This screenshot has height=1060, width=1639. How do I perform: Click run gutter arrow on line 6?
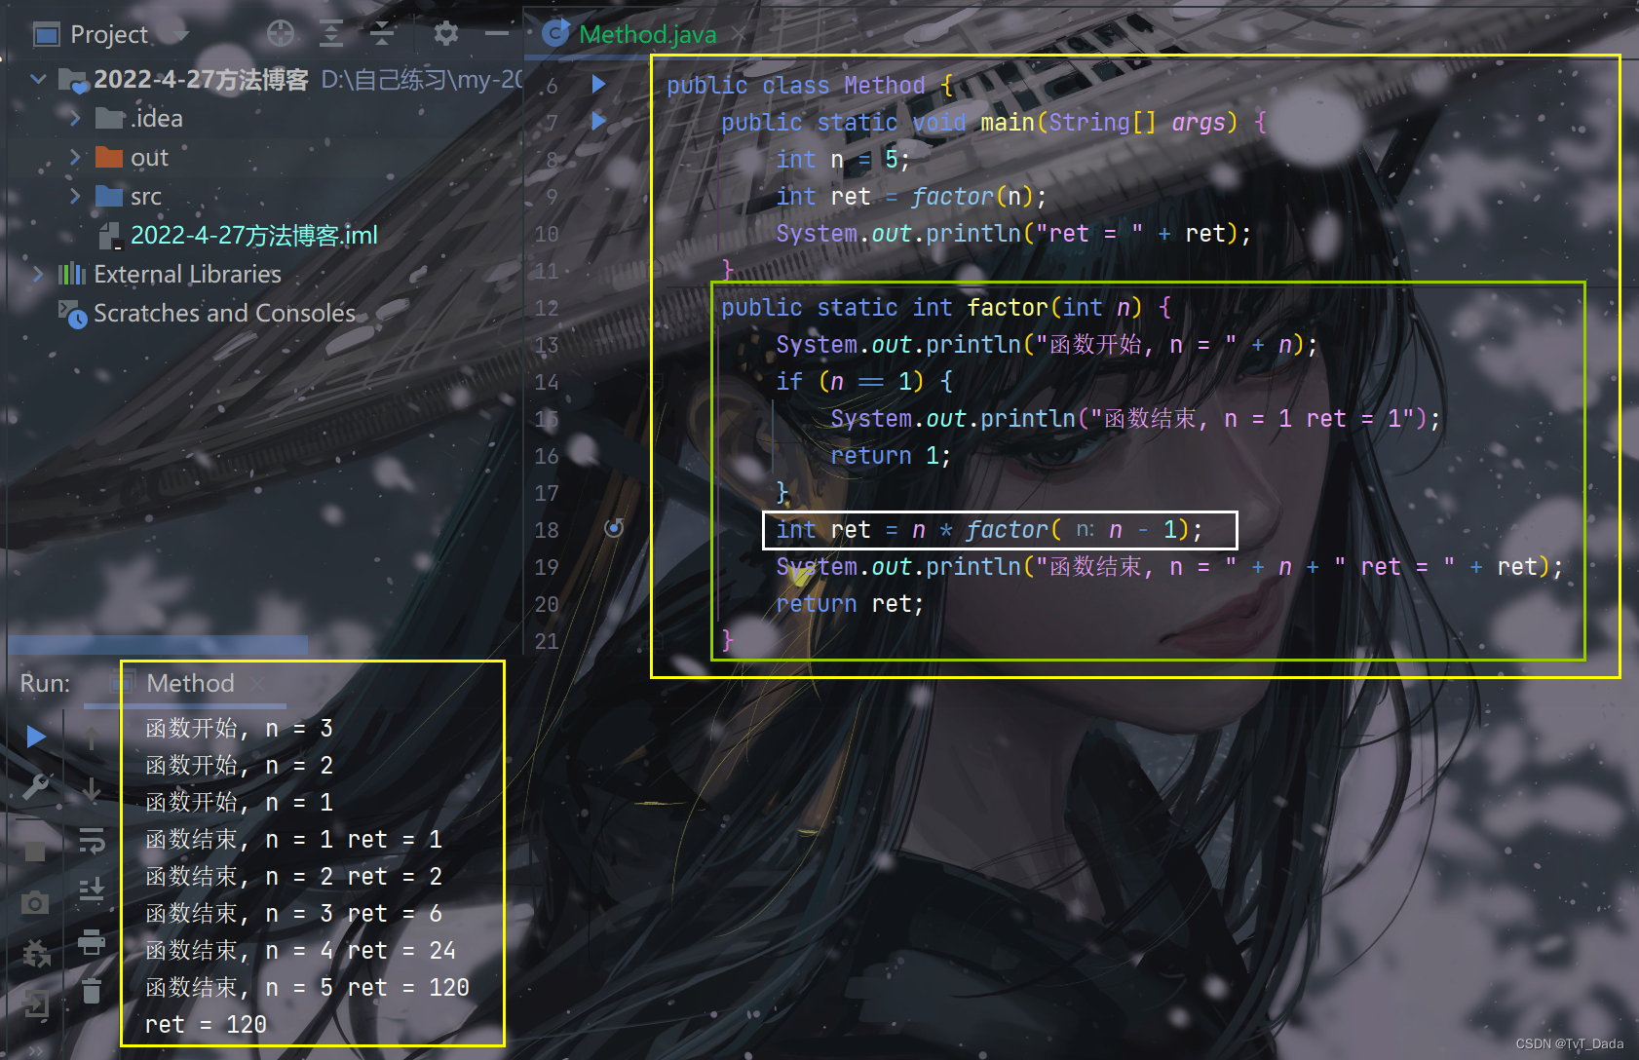pos(599,85)
